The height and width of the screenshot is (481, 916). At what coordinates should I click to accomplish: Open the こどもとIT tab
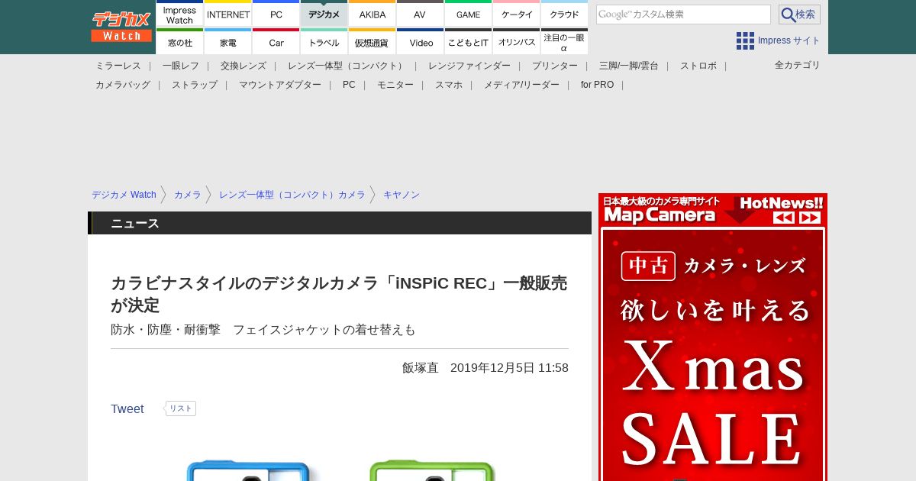469,41
